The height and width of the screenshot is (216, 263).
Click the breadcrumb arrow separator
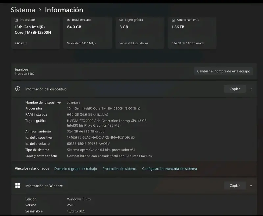click(40, 10)
